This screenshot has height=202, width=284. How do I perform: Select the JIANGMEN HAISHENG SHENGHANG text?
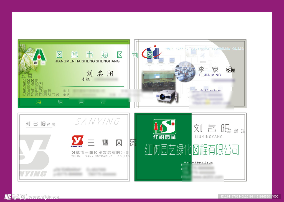click(x=87, y=61)
